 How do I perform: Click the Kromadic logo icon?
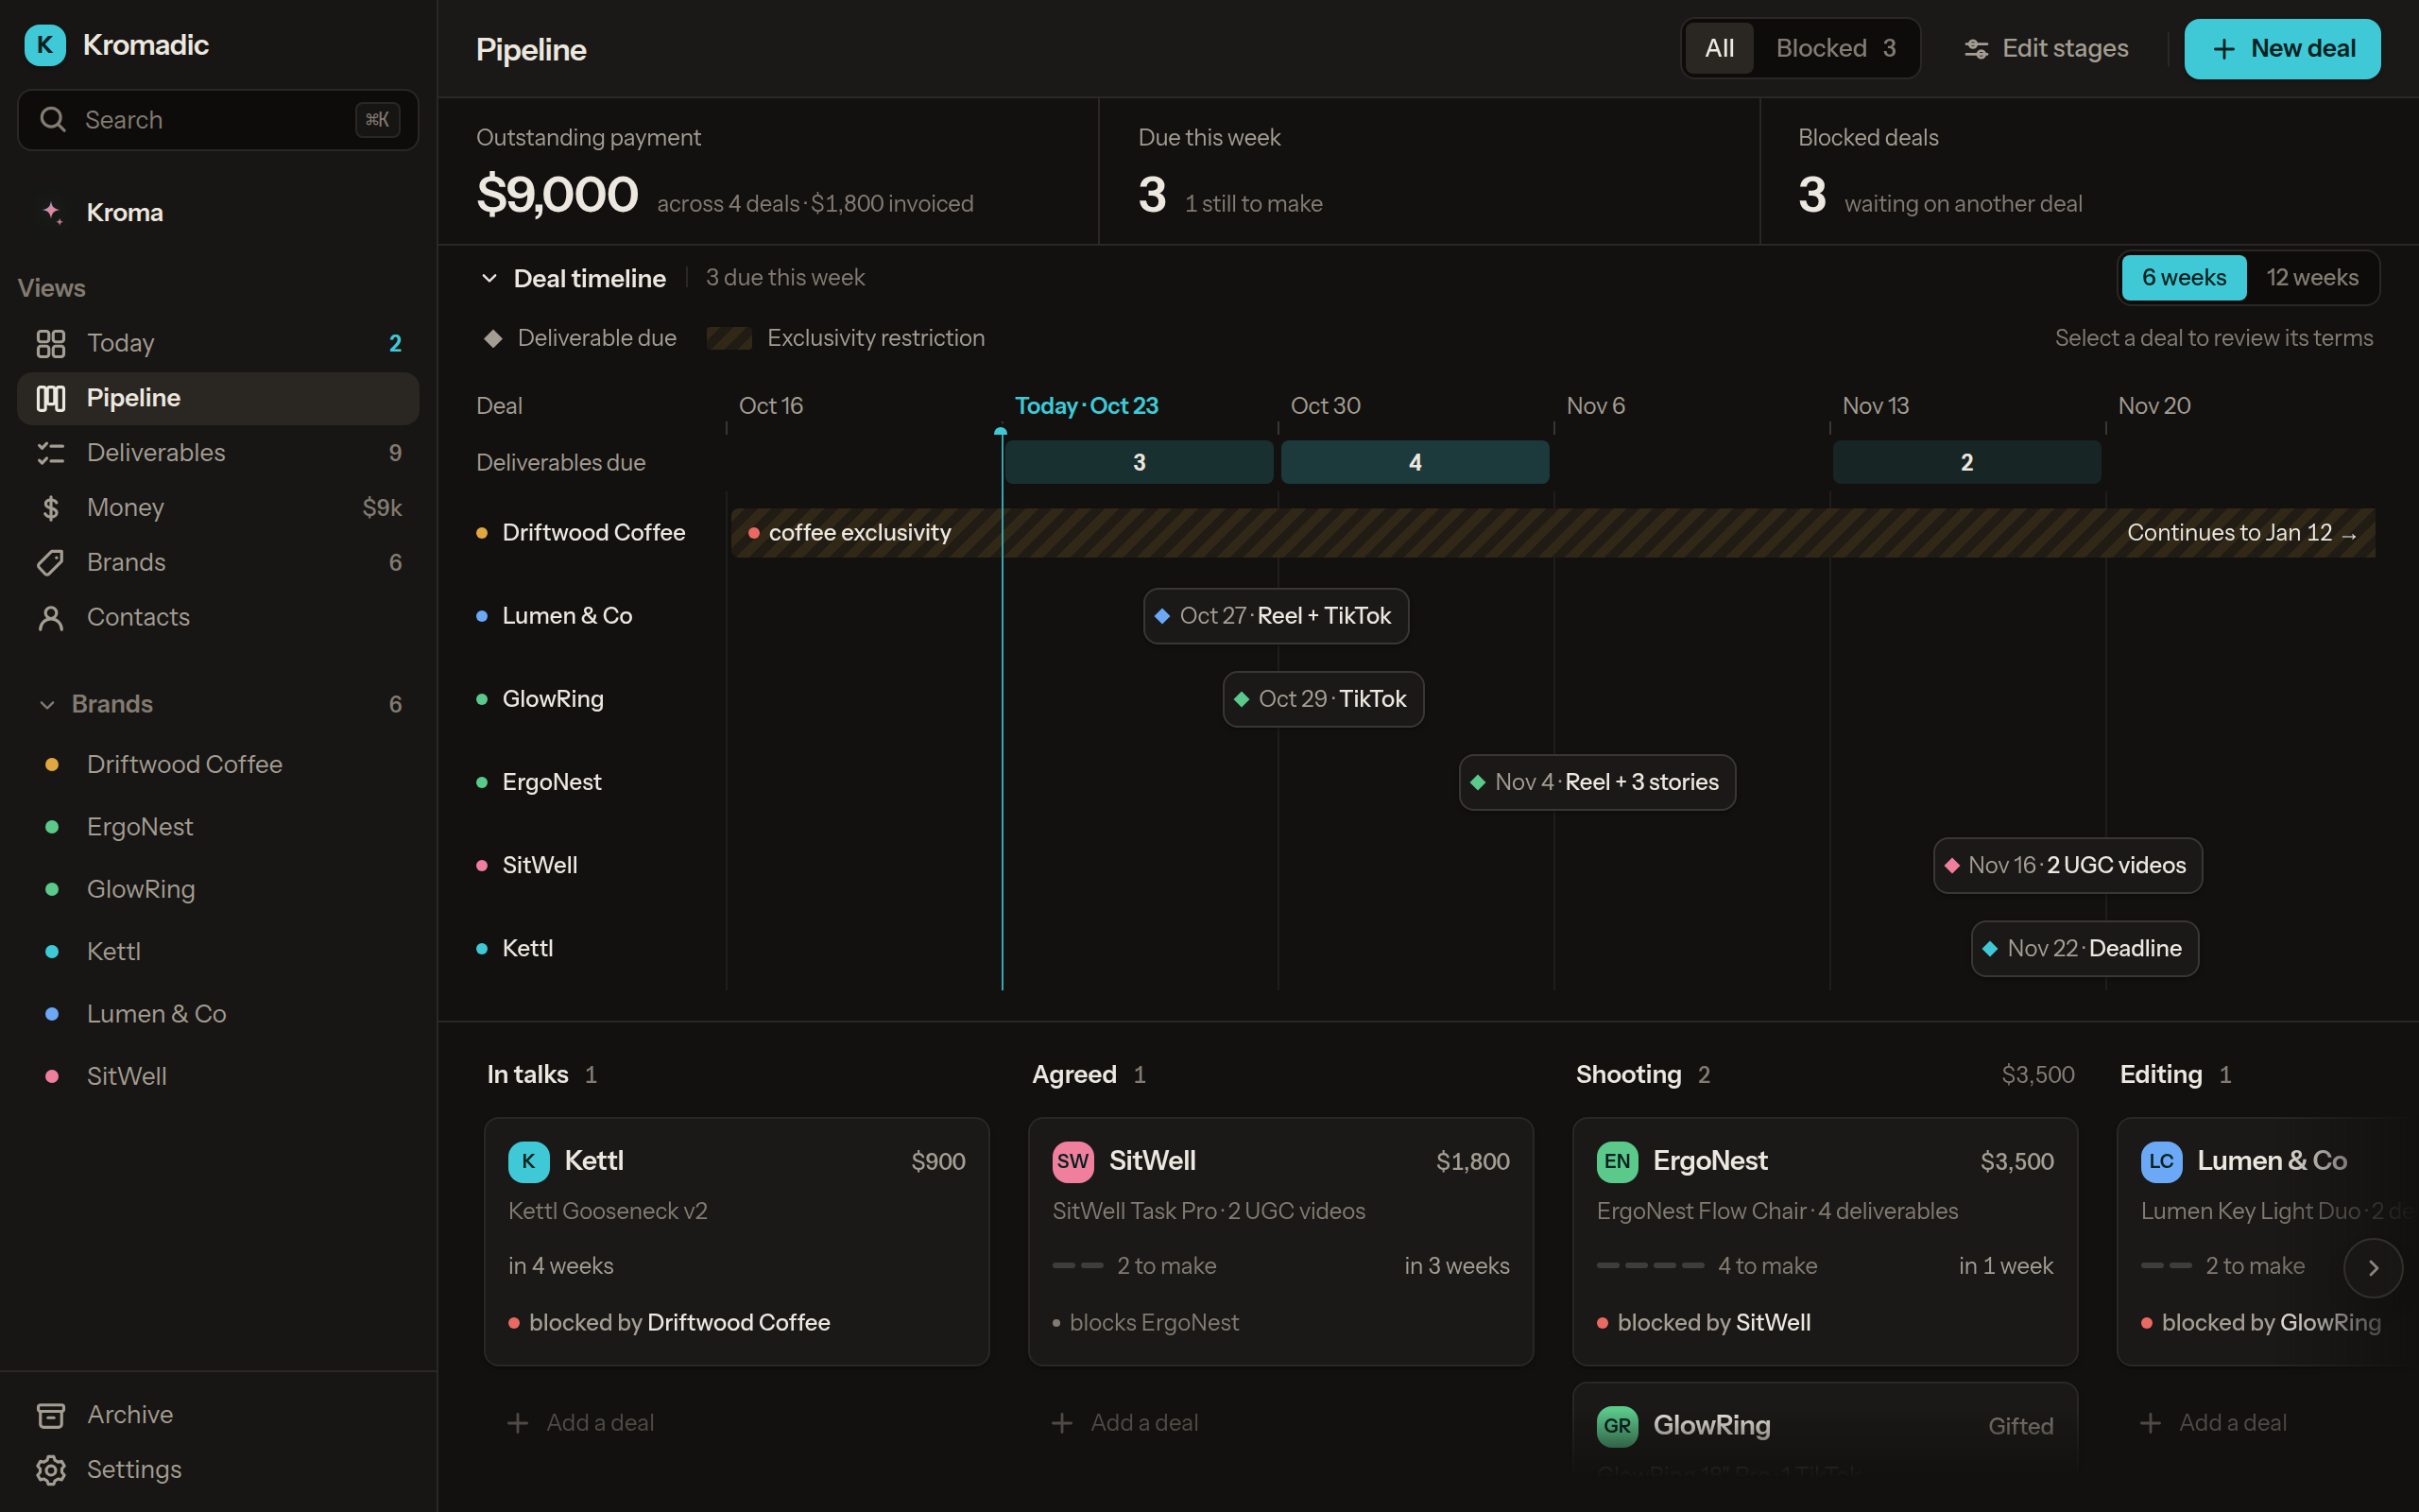45,45
